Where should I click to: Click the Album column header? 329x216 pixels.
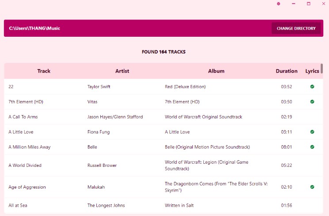click(216, 71)
